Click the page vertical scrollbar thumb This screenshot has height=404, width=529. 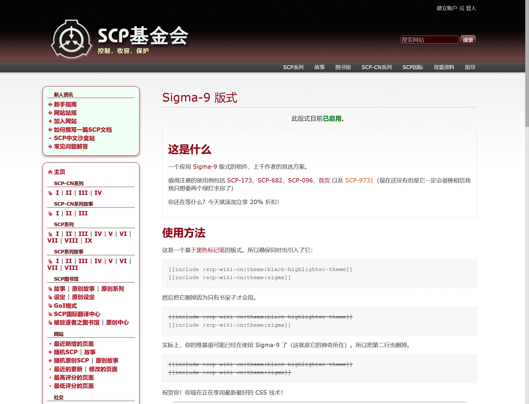coord(527,63)
